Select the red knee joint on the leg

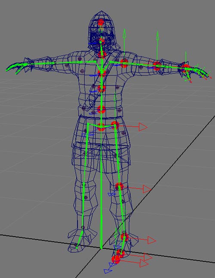(x=119, y=186)
